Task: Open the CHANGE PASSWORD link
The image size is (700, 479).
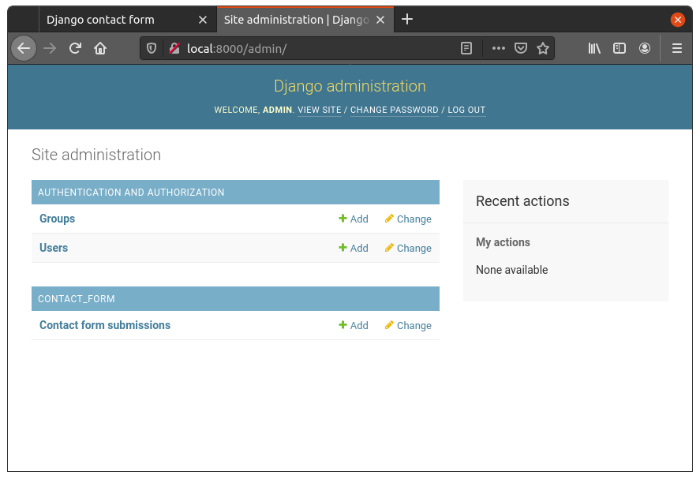Action: pos(394,110)
